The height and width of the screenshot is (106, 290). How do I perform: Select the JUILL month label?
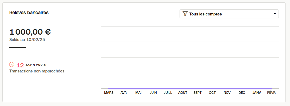click(x=168, y=93)
